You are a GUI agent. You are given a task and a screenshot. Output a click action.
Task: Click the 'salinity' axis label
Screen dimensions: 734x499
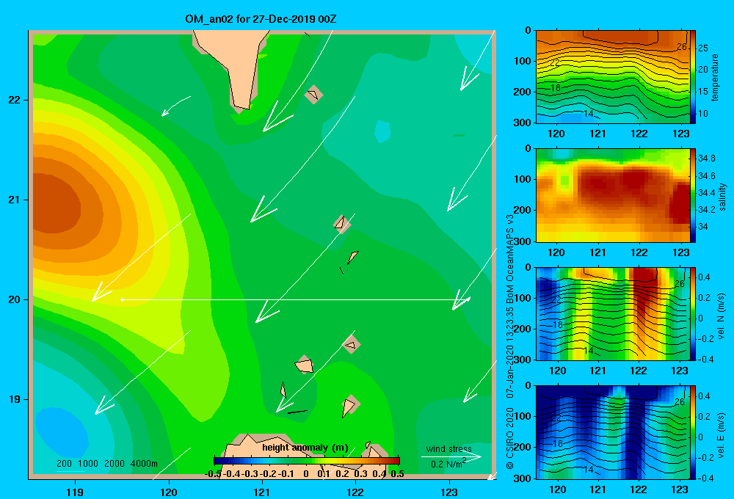click(x=722, y=197)
